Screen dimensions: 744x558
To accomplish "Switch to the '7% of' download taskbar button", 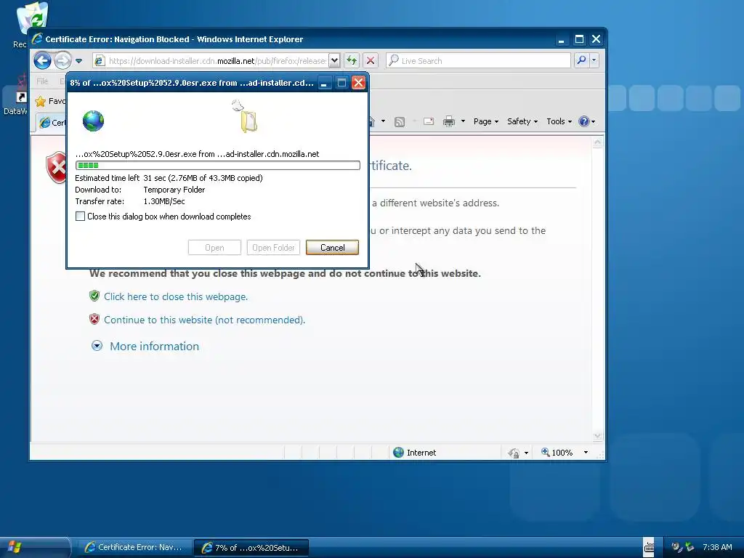I will tap(251, 548).
